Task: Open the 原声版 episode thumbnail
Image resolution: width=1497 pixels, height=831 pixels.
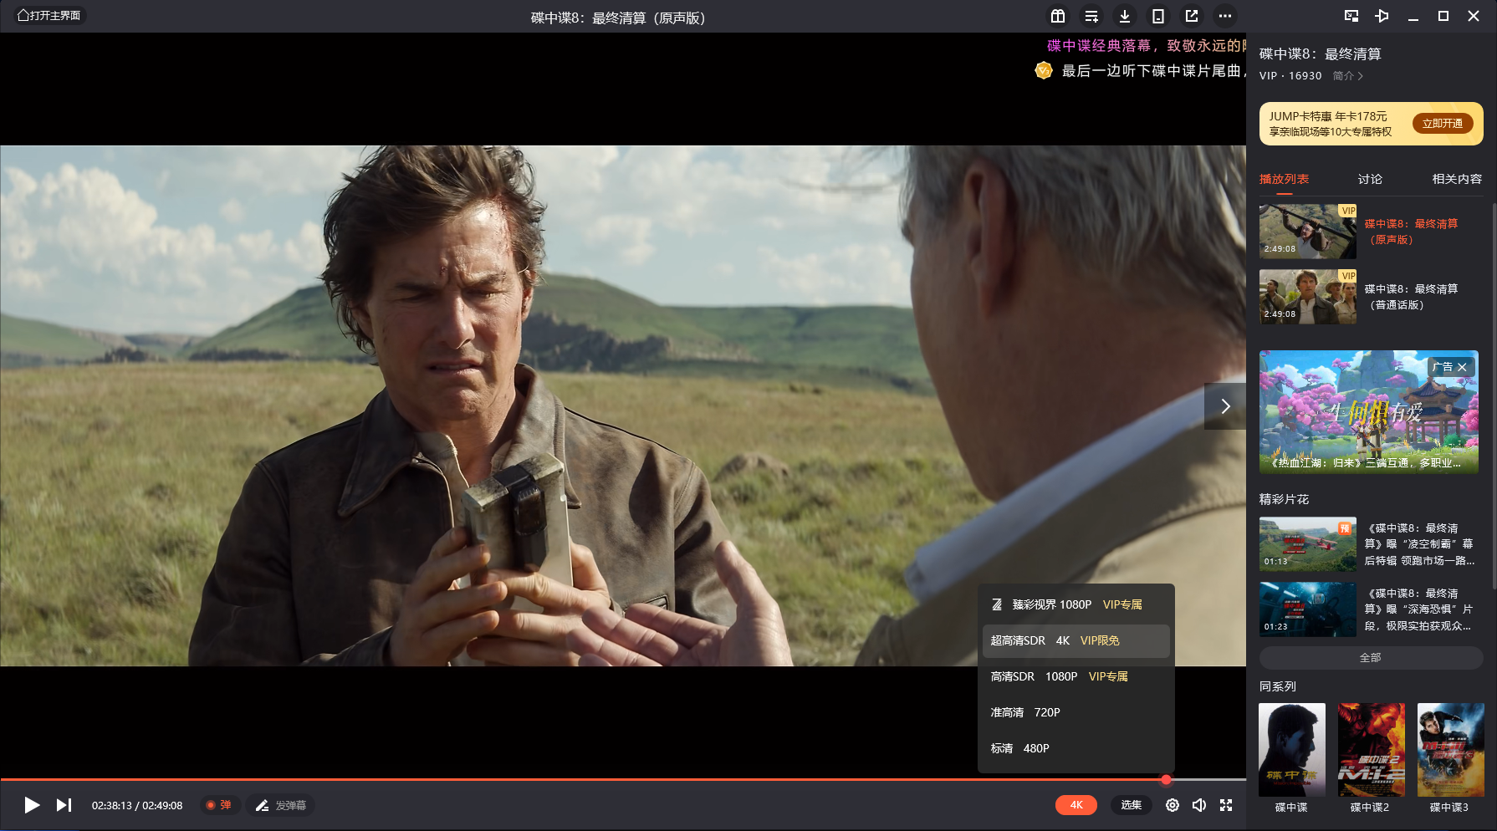Action: (1308, 232)
